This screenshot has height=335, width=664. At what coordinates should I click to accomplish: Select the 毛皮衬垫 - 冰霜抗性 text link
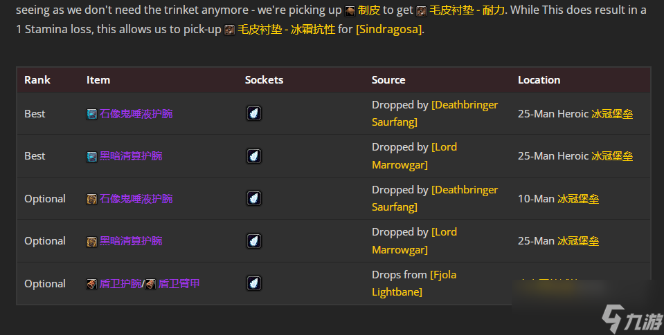pyautogui.click(x=286, y=30)
